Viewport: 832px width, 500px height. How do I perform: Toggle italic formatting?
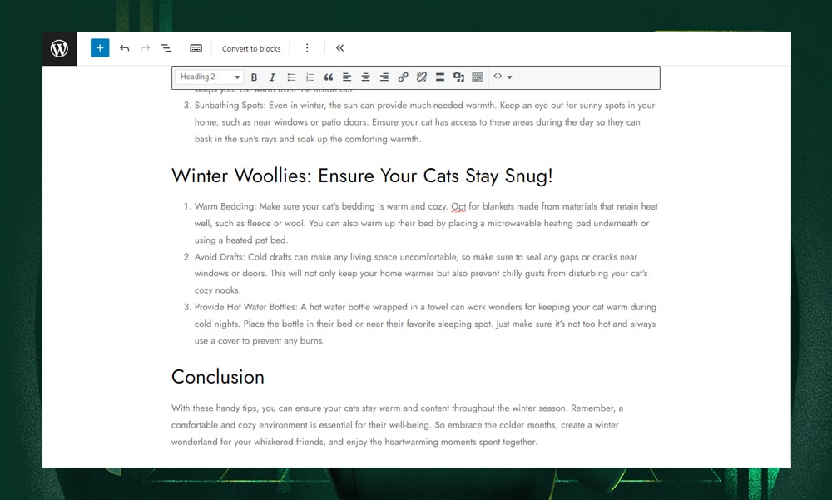272,77
